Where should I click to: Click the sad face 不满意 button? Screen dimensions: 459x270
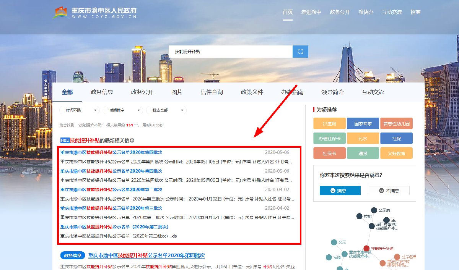389,191
